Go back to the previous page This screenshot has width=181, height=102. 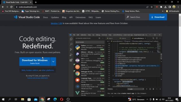click(x=3, y=7)
